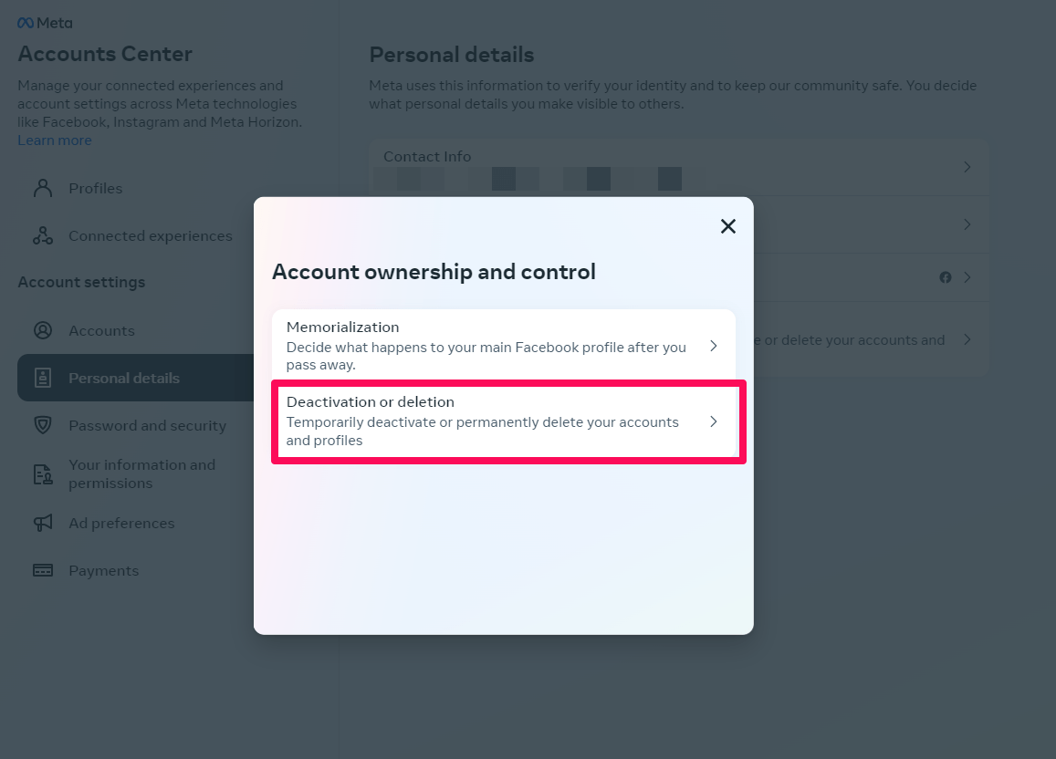Expand the Memorialization option chevron

(x=714, y=346)
